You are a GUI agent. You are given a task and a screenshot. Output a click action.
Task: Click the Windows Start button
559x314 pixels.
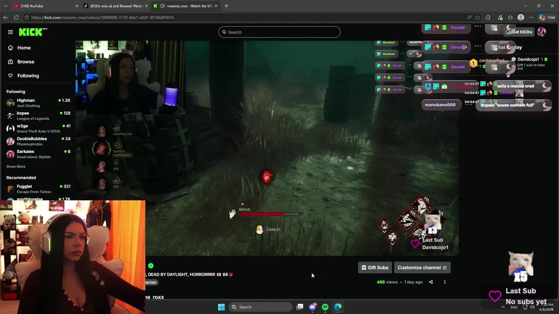coord(221,307)
